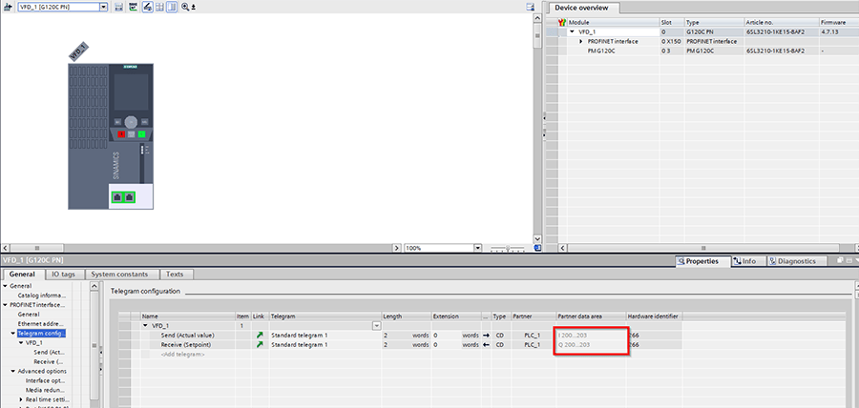This screenshot has width=859, height=408.
Task: Click the properties tree vertical scrollbar thumb
Action: click(x=94, y=346)
